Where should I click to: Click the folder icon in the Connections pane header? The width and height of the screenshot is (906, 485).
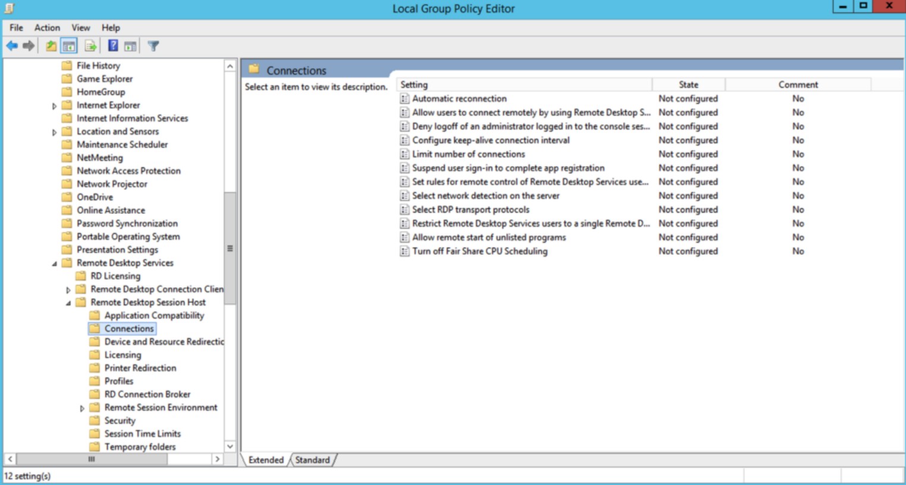tap(254, 69)
